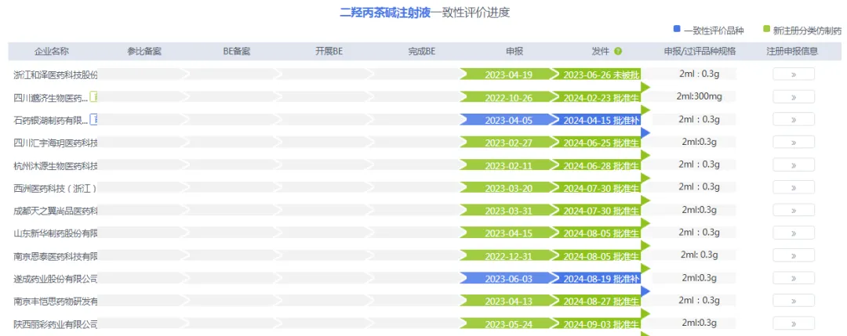
Task: Expand registration info for 浙江和泽医药科技 row
Action: tap(794, 74)
